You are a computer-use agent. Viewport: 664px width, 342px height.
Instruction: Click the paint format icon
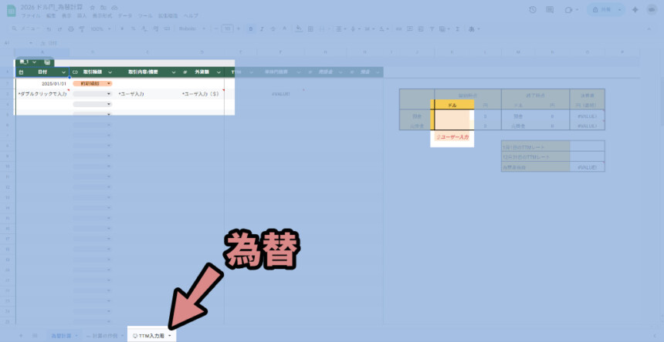tap(81, 28)
